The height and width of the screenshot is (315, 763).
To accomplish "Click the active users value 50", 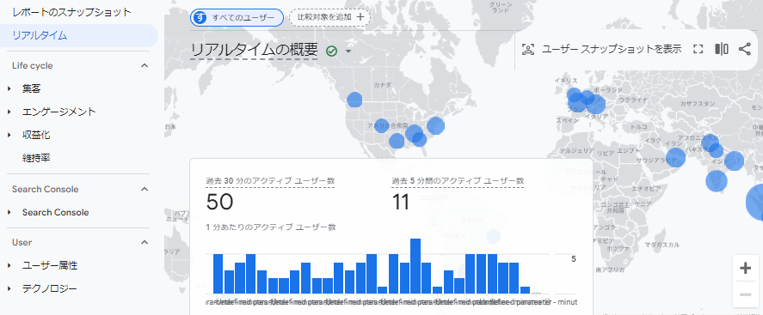I will [219, 202].
